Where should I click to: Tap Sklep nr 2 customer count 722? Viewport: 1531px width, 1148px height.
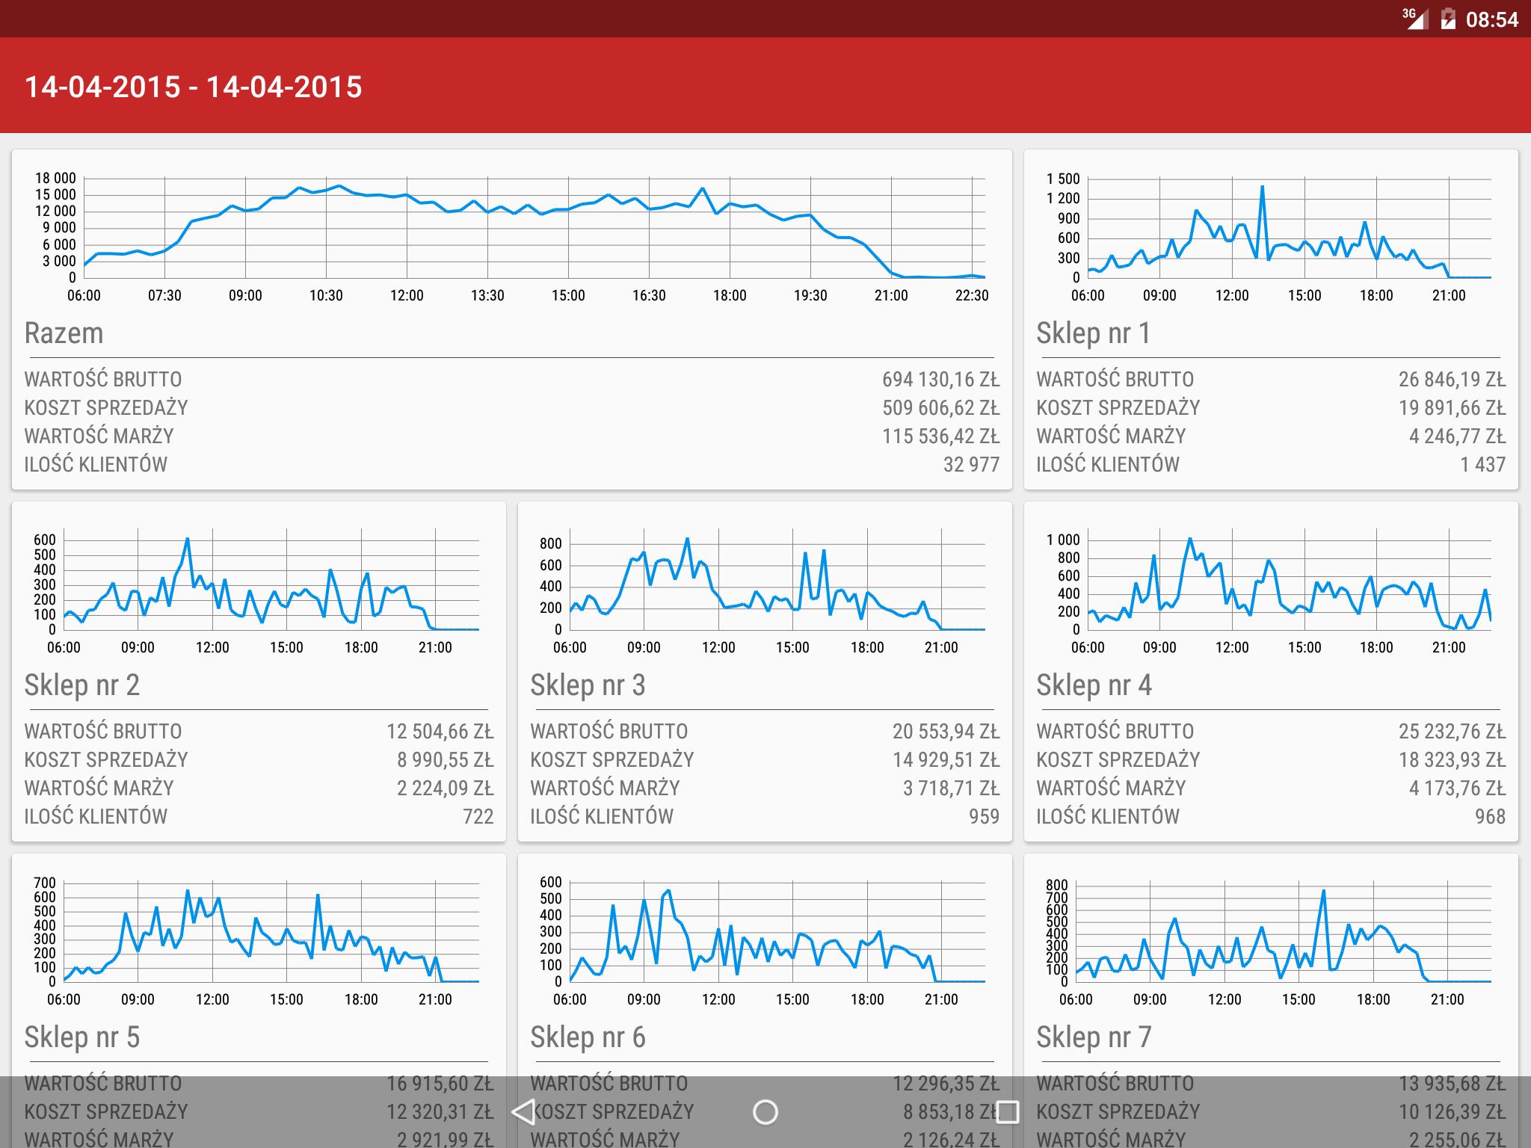(478, 816)
